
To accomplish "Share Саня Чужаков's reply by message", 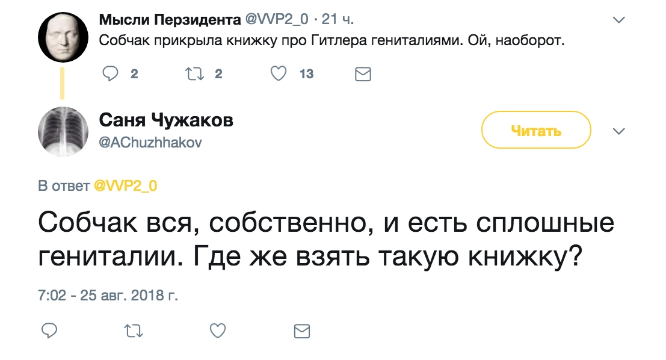I will 301,331.
